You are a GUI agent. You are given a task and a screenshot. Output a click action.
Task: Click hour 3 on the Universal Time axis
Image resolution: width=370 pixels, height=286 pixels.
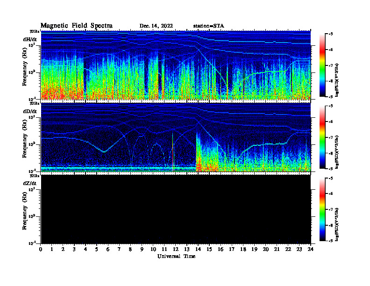(x=74, y=249)
